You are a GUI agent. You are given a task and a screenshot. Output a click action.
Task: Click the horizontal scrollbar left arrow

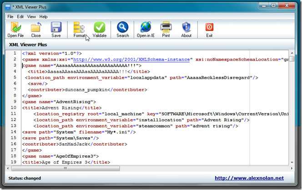coord(8,169)
